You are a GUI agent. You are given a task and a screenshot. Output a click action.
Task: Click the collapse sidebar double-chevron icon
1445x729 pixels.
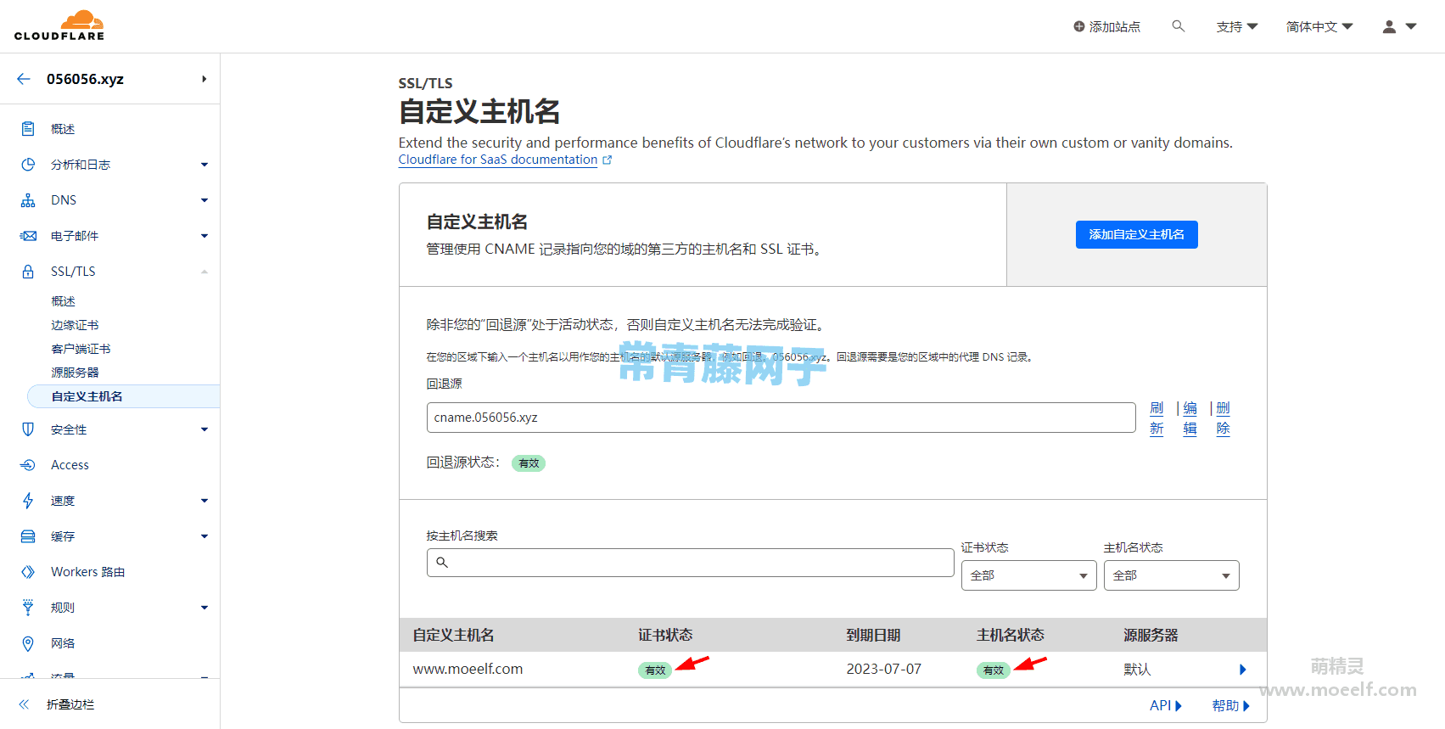coord(24,704)
